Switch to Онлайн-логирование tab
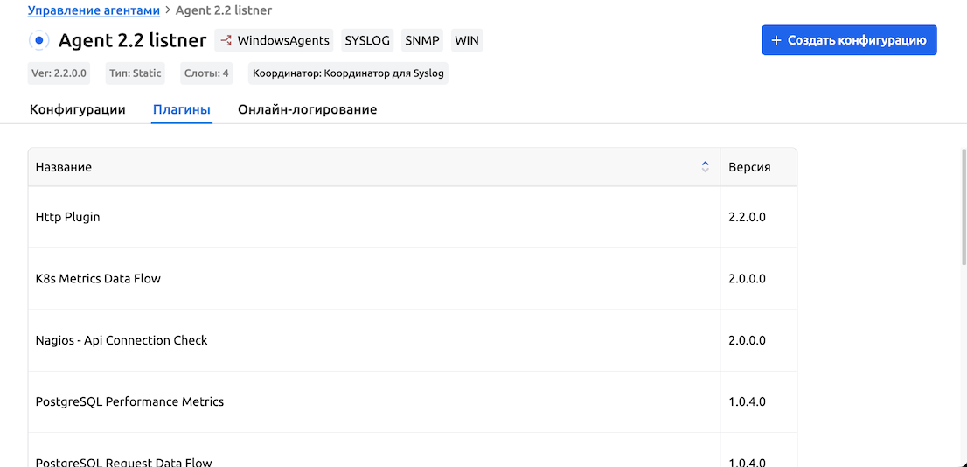This screenshot has width=967, height=467. 307,110
